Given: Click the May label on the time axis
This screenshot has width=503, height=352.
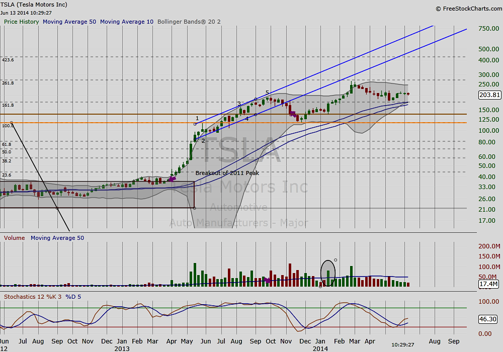Looking at the screenshot, I should click(187, 341).
